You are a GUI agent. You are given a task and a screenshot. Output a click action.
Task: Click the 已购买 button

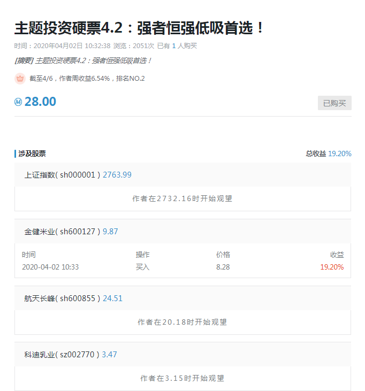pos(334,103)
